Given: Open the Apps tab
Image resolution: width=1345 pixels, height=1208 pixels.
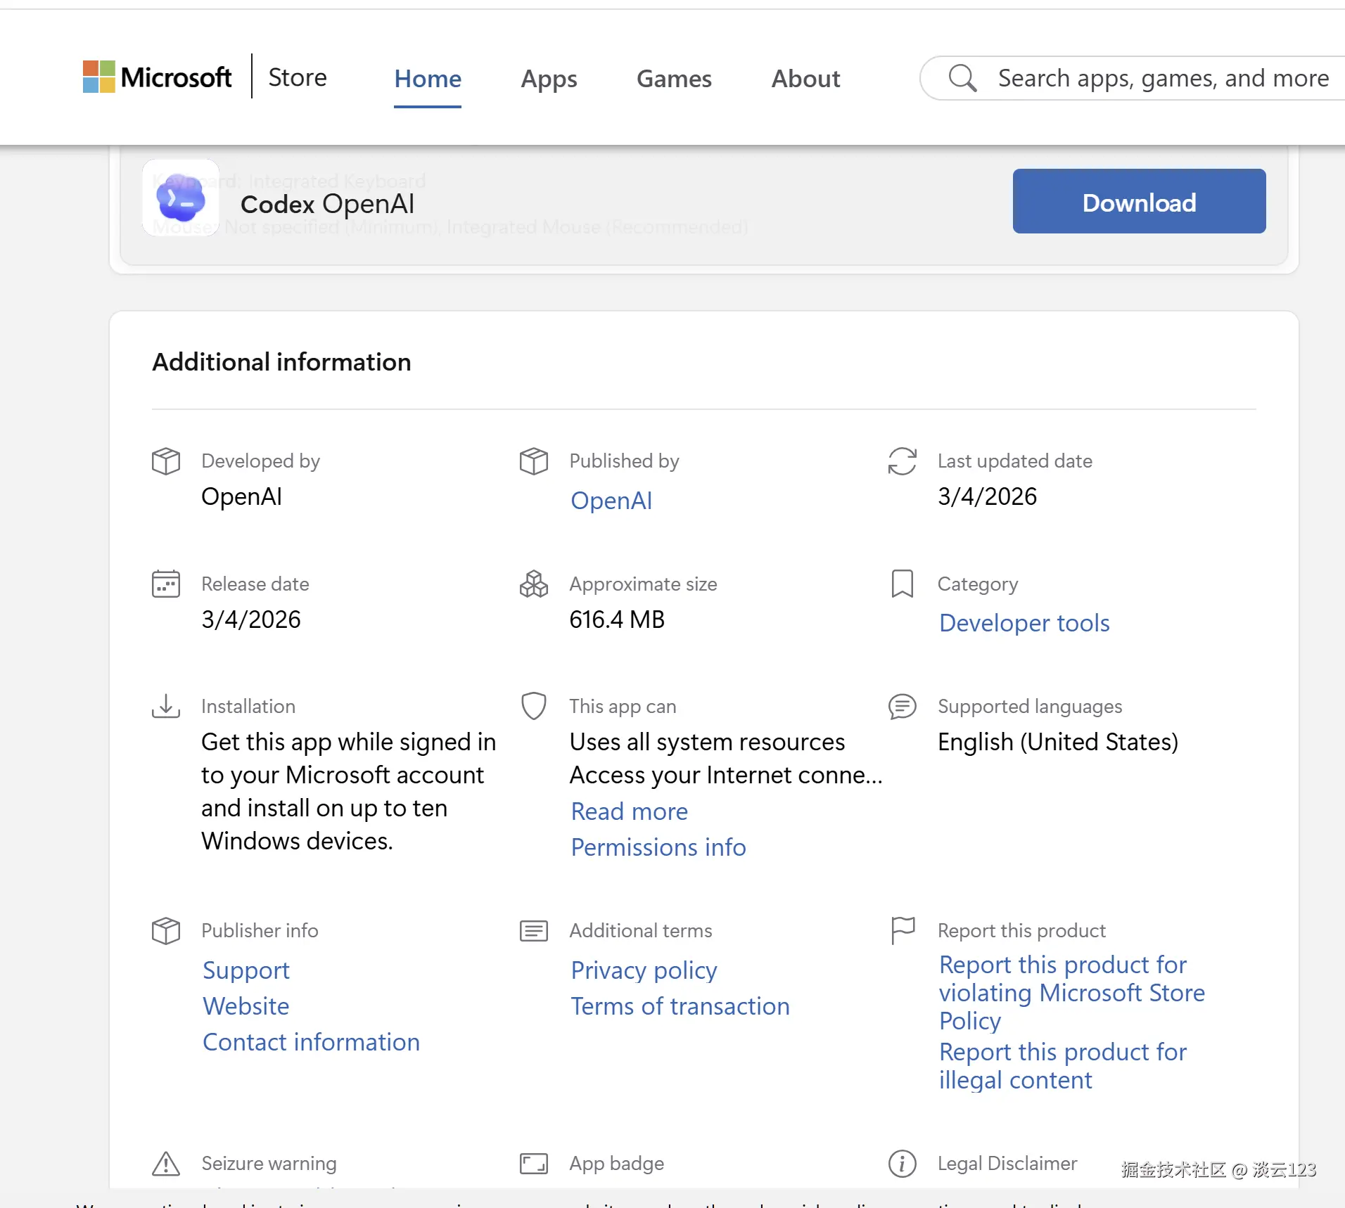Looking at the screenshot, I should 549,79.
